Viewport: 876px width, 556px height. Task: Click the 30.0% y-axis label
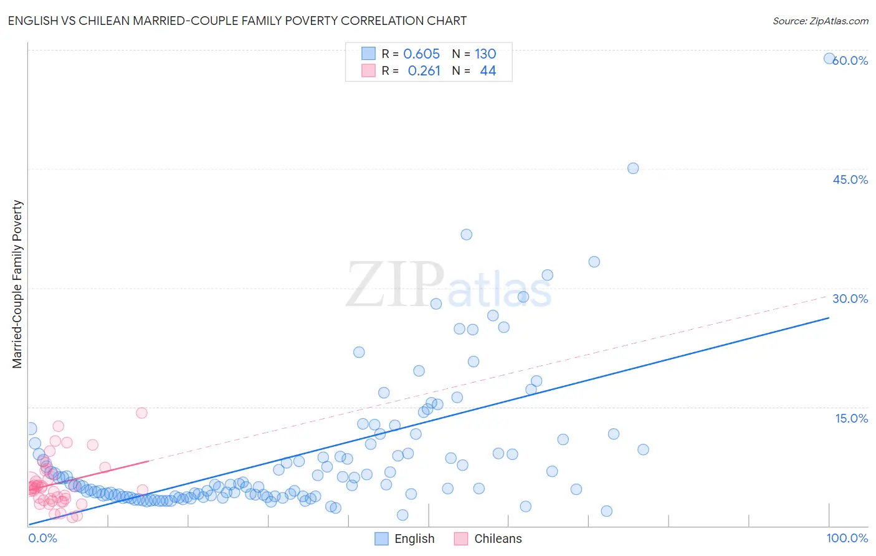click(850, 299)
